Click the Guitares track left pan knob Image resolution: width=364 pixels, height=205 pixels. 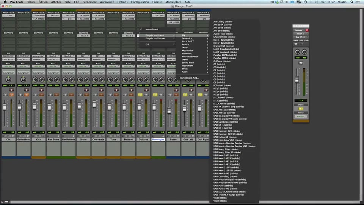[140, 80]
